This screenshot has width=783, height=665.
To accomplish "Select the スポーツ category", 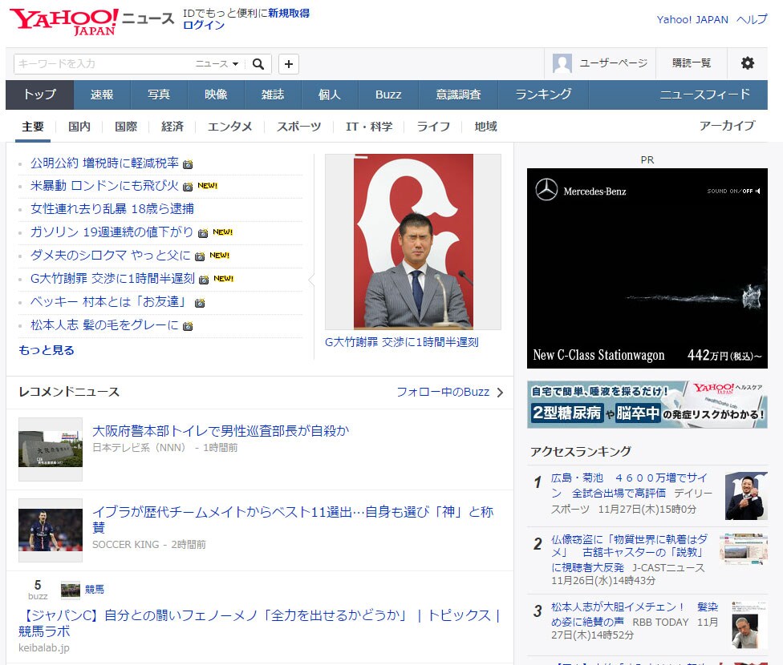I will point(298,127).
